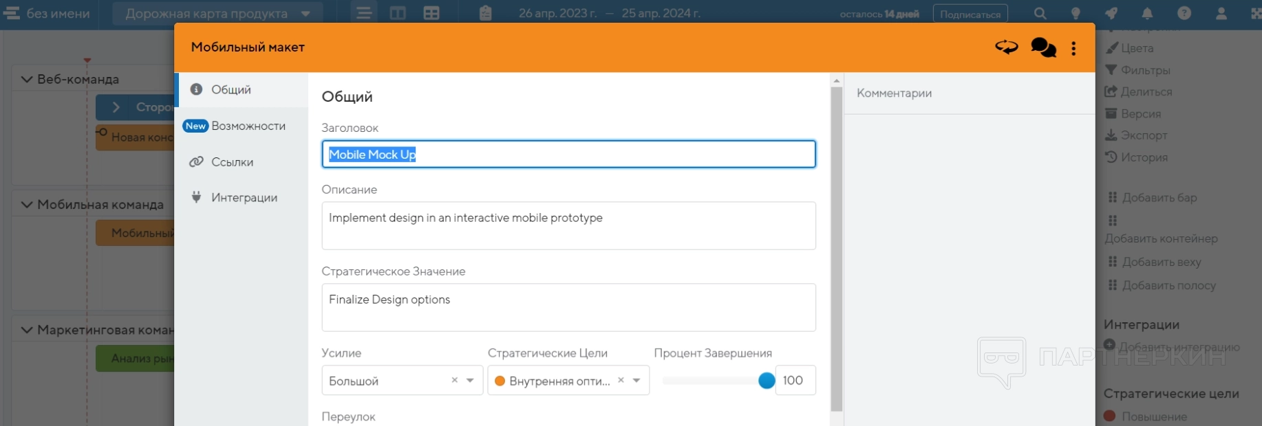Image resolution: width=1262 pixels, height=426 pixels.
Task: Open notifications bell icon
Action: pyautogui.click(x=1147, y=14)
